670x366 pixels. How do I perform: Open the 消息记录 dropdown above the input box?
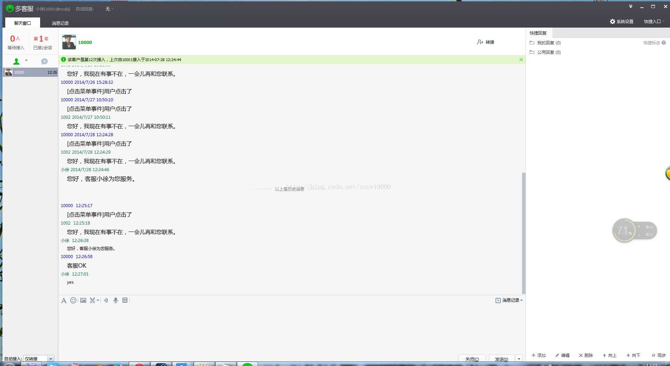click(509, 300)
